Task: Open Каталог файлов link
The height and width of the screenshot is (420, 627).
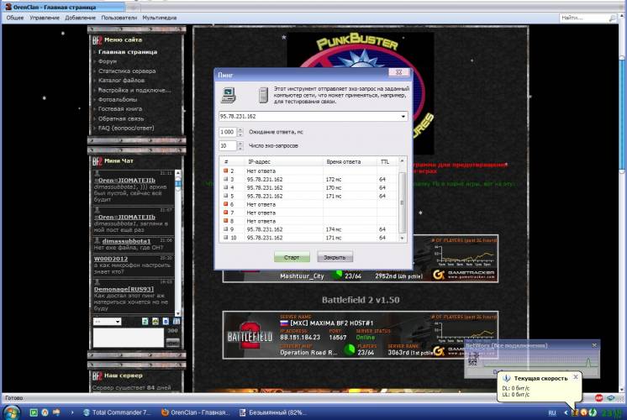Action: coord(121,81)
